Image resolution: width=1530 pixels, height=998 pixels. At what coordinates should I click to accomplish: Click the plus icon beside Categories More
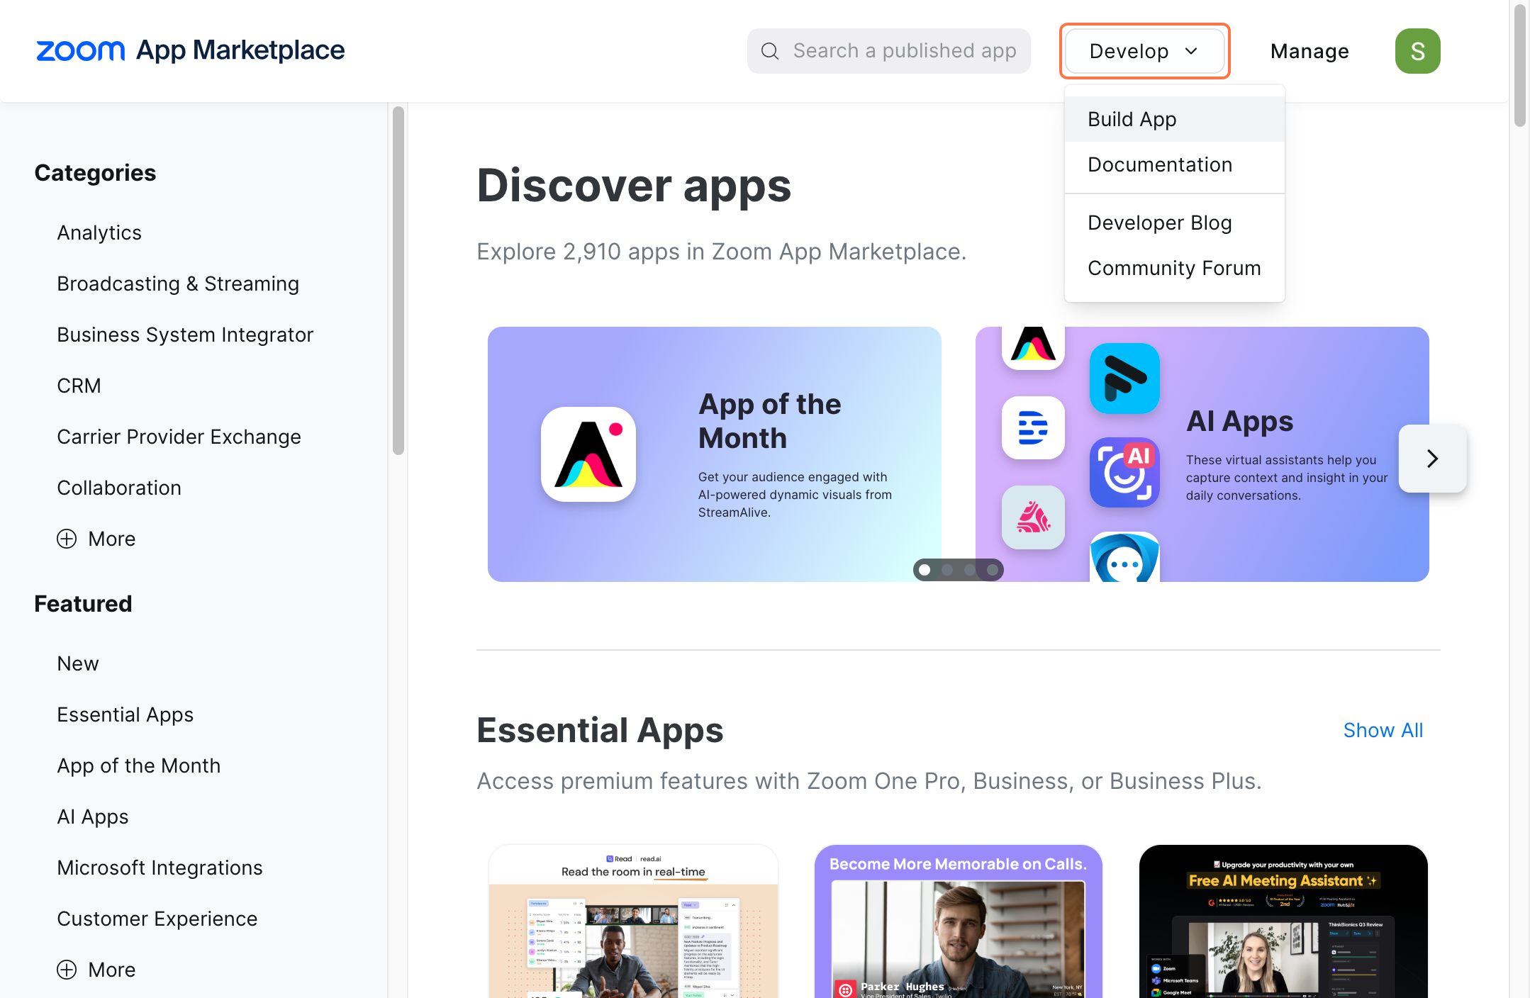[x=67, y=539]
